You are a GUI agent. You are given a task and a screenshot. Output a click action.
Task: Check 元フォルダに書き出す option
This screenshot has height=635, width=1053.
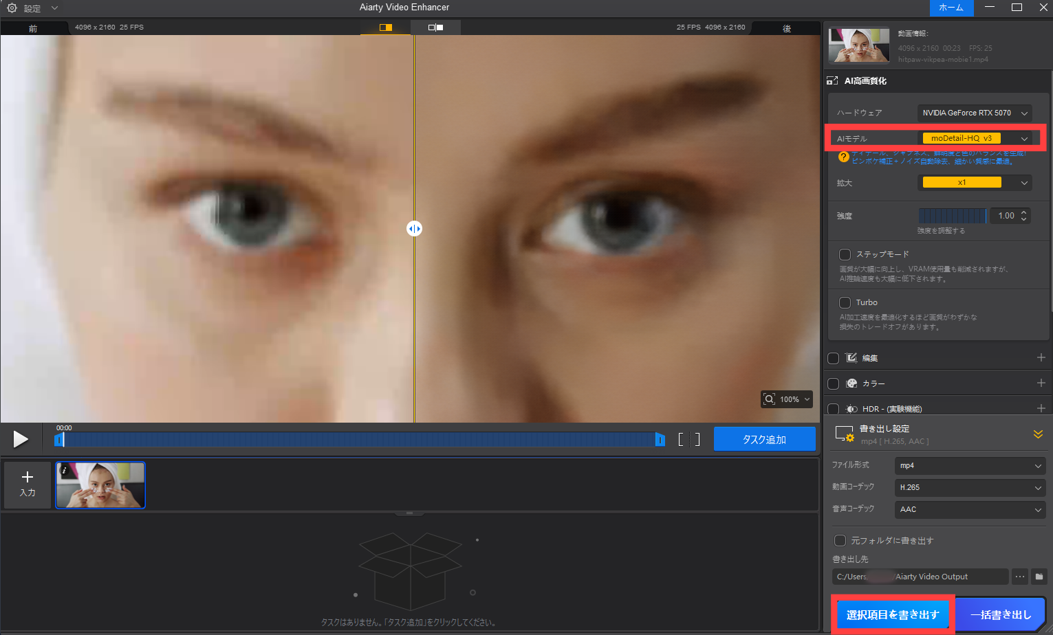pos(840,540)
